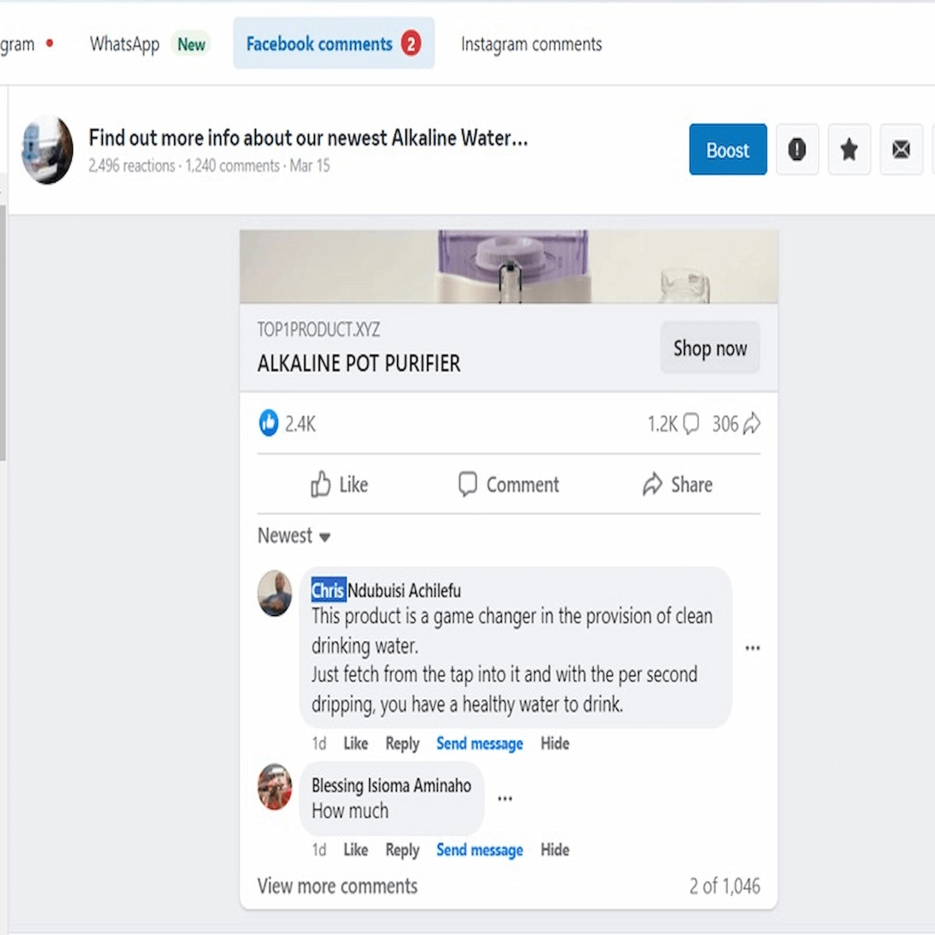Image resolution: width=935 pixels, height=935 pixels.
Task: Like Chris Ndubuisi Achilefu's comment
Action: 356,744
